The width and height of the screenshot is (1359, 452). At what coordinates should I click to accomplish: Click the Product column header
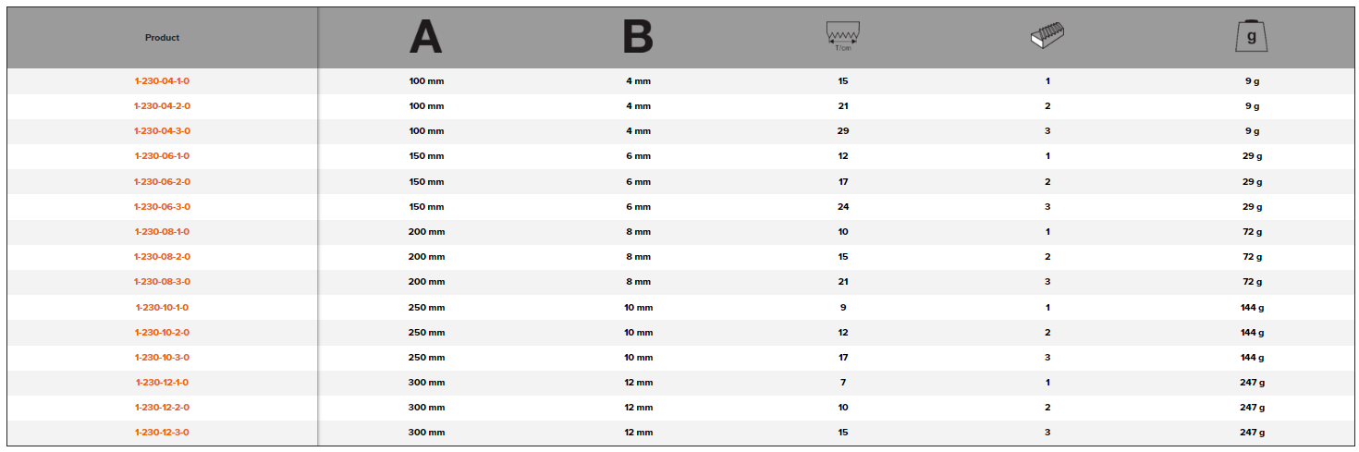162,38
